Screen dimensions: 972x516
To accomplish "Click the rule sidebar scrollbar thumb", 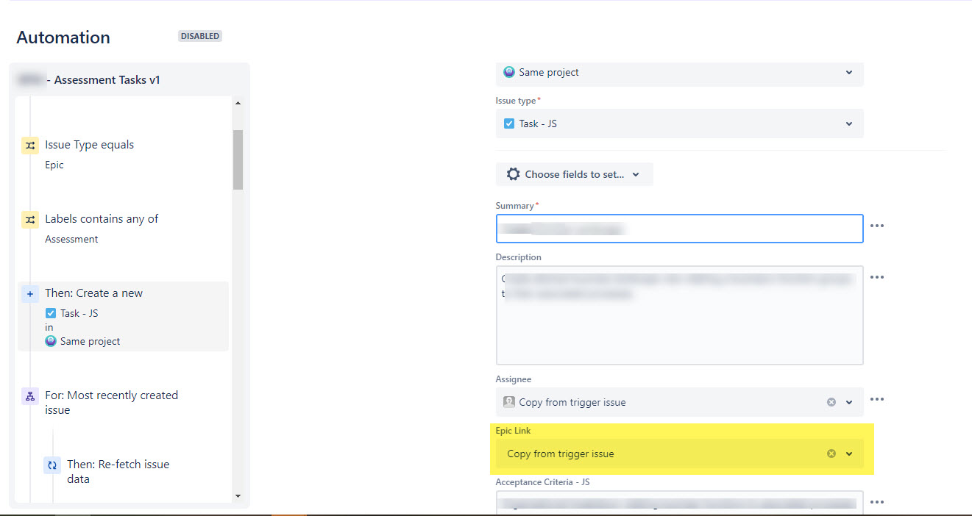I will point(238,160).
